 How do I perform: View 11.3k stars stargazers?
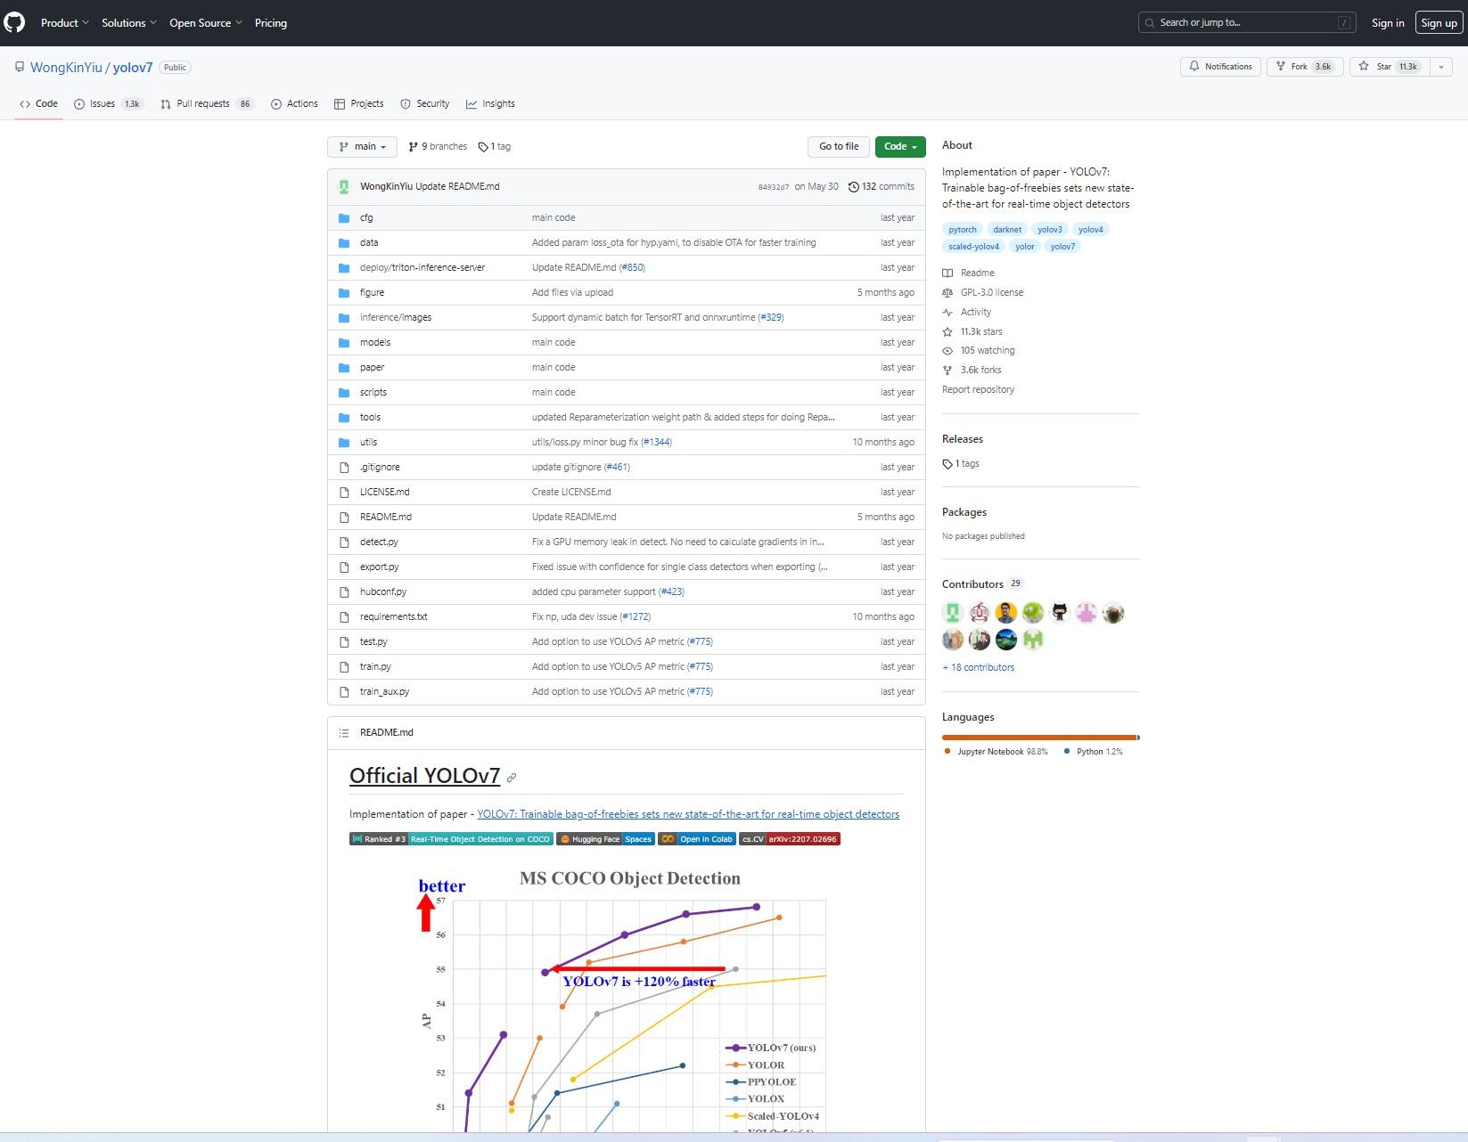972,332
